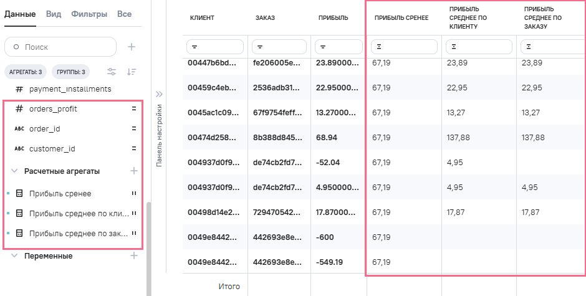Open the filter box under Заказ column
Image resolution: width=586 pixels, height=296 pixels.
tap(279, 46)
